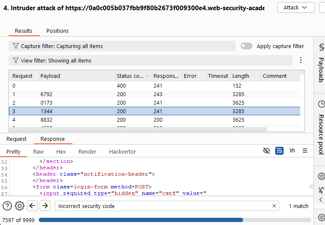325x225 pixels.
Task: Click the login-form line in response
Action: click(x=92, y=187)
